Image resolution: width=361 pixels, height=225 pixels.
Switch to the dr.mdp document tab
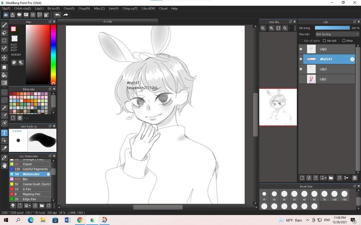[x=108, y=21]
